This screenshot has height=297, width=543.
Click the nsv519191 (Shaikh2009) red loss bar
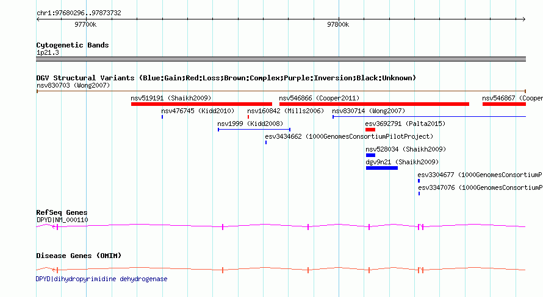click(x=201, y=104)
